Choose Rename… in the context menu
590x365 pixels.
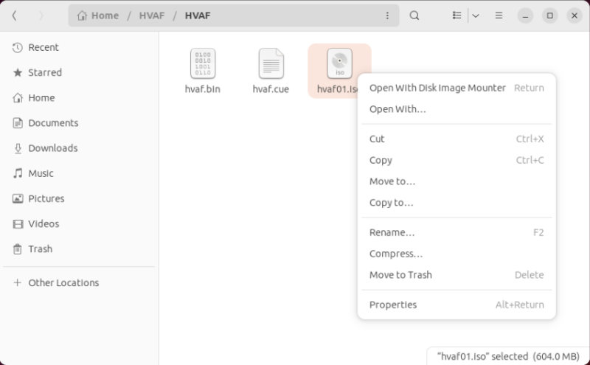[x=457, y=232]
